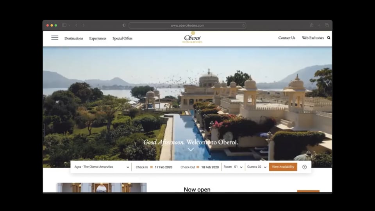Screen dimensions: 375x211
Task: Open a new tab with plus icon
Action: click(x=319, y=25)
